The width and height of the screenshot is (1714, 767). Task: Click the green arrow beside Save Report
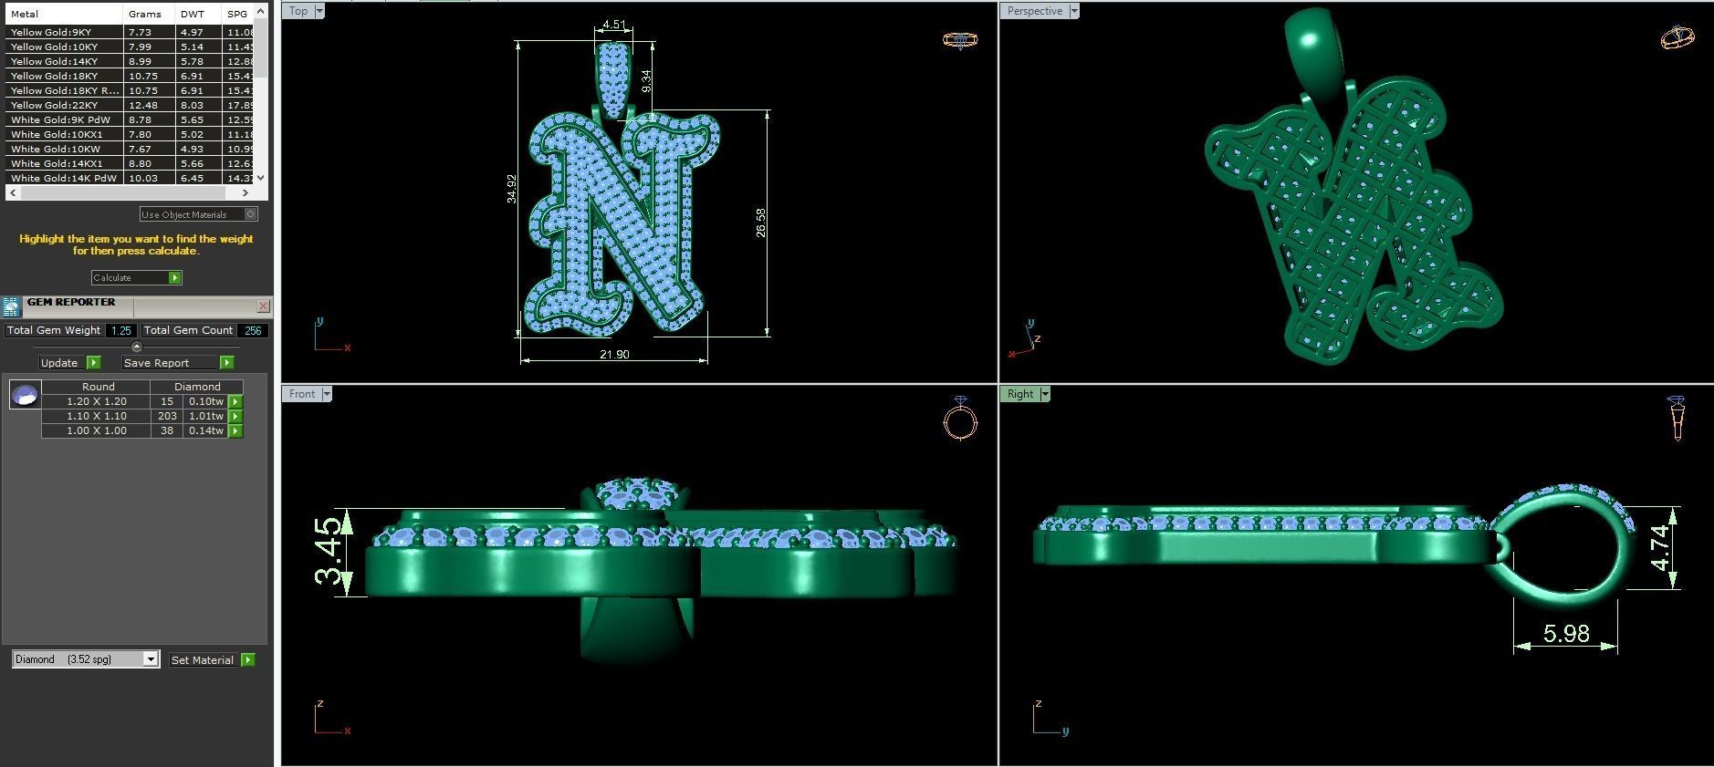[227, 363]
